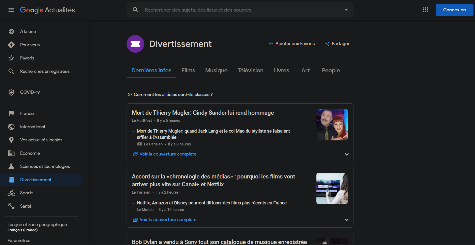The image size is (475, 245).
Task: Focus the search topics input field
Action: pos(240,10)
